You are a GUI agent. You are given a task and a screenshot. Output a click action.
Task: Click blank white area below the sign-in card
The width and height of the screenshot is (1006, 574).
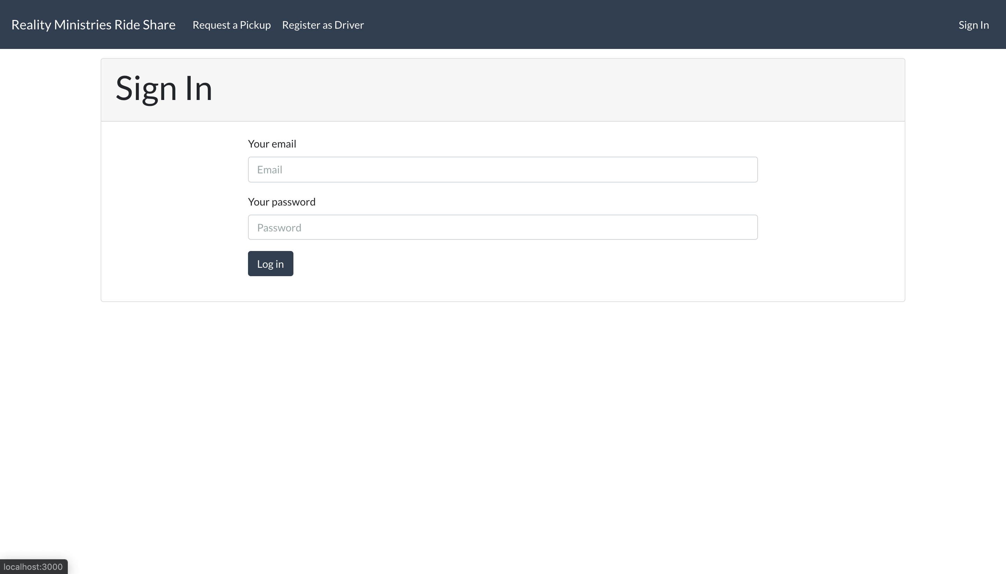tap(503, 414)
